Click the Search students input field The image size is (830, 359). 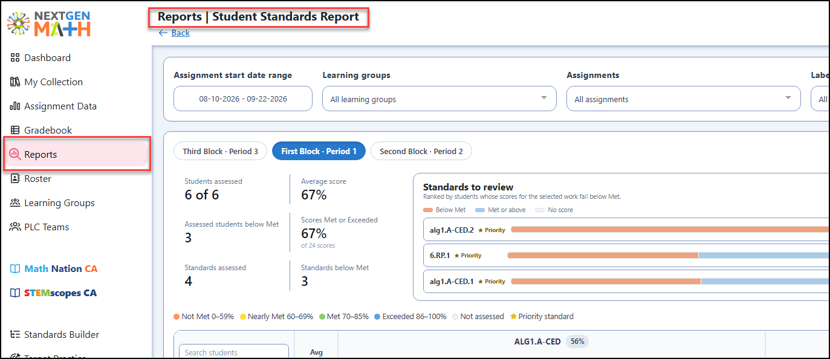pyautogui.click(x=234, y=352)
